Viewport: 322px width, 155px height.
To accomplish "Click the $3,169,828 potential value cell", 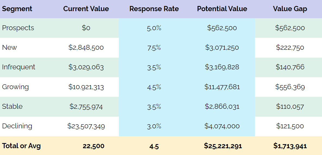I will click(x=222, y=67).
